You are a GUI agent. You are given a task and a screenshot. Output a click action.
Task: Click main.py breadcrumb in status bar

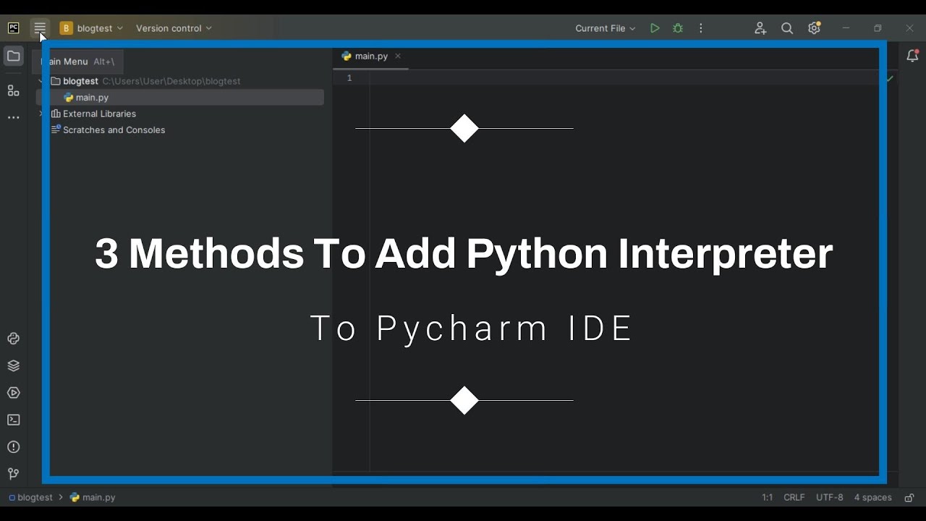[93, 498]
